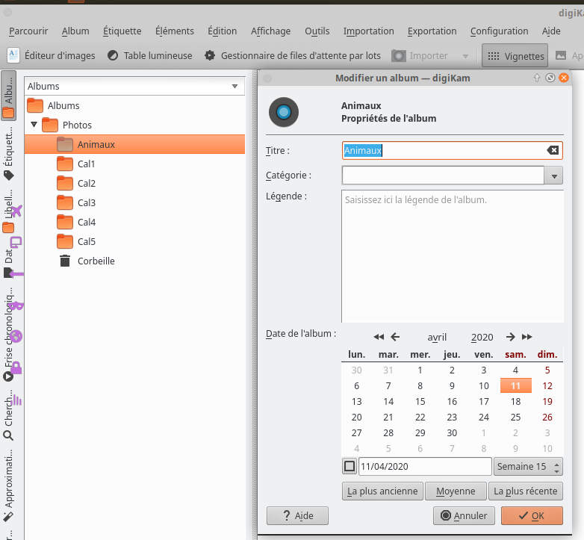This screenshot has width=584, height=540.
Task: Open Gestionnaire de files d'attente par lots
Action: (x=293, y=56)
